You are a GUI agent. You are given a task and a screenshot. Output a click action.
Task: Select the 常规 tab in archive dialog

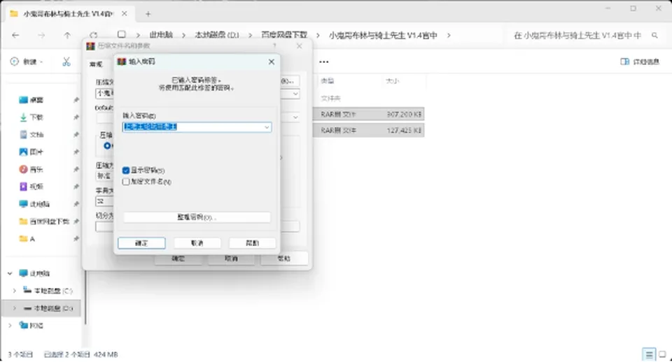pos(96,64)
